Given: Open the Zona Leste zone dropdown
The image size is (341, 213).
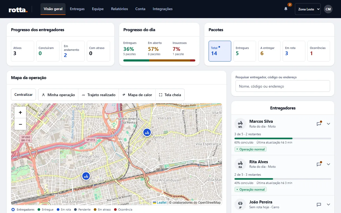Looking at the screenshot, I should coord(308,9).
